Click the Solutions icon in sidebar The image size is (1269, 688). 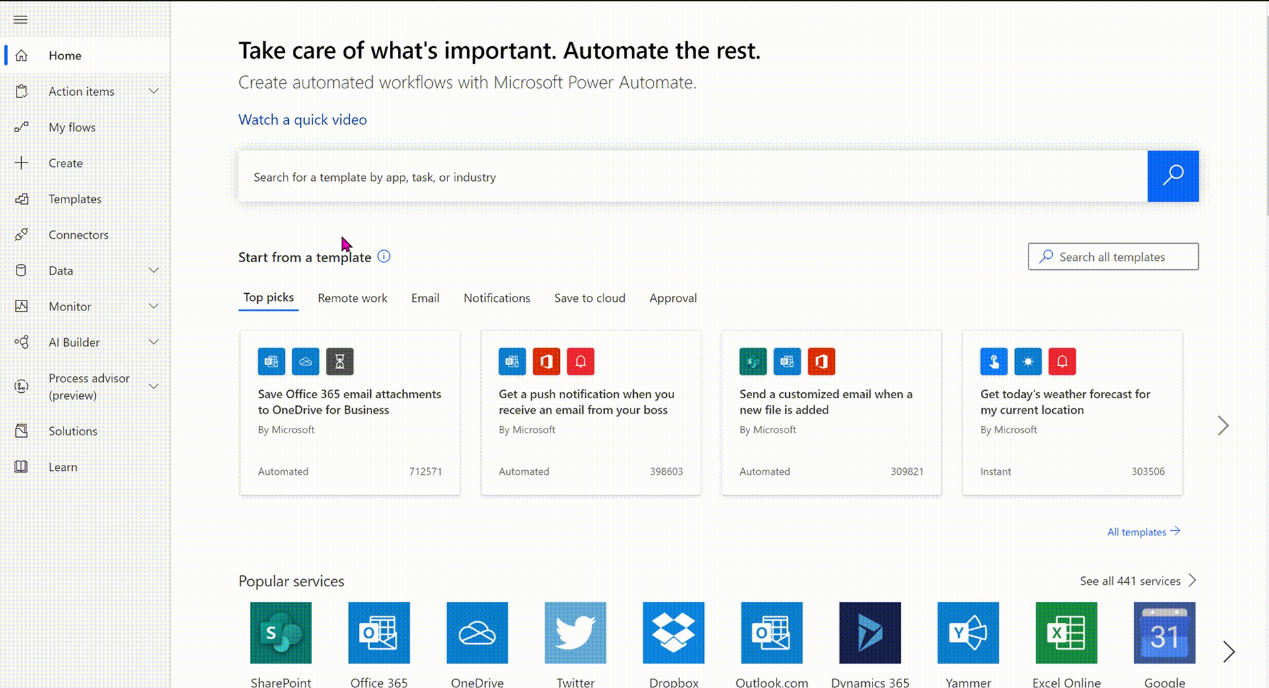(21, 430)
